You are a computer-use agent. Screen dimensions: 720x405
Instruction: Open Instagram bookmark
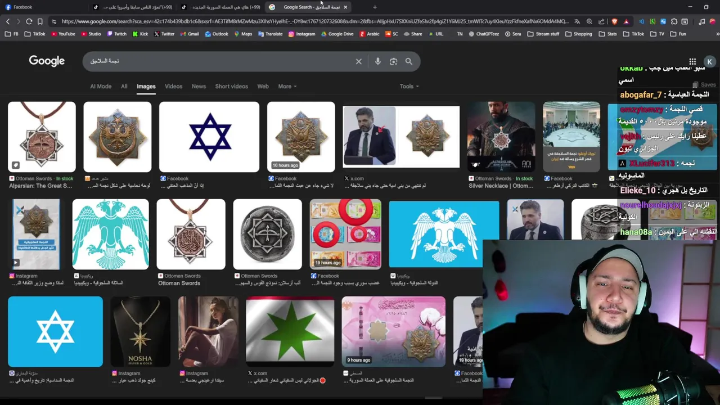[301, 34]
